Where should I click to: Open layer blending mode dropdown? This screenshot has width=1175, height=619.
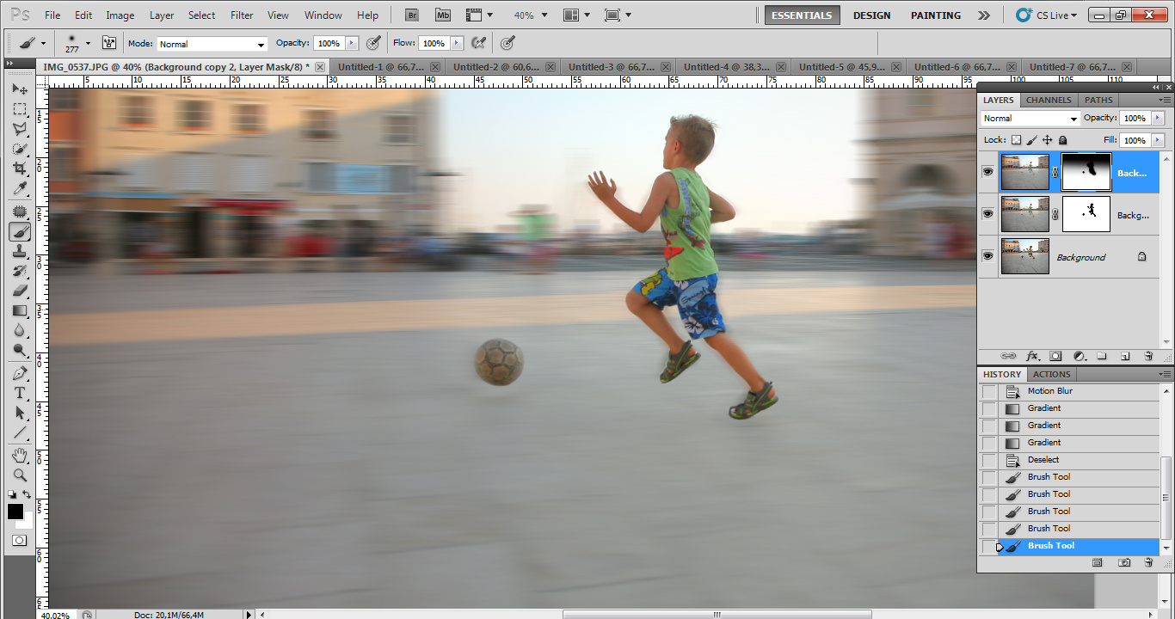1030,119
